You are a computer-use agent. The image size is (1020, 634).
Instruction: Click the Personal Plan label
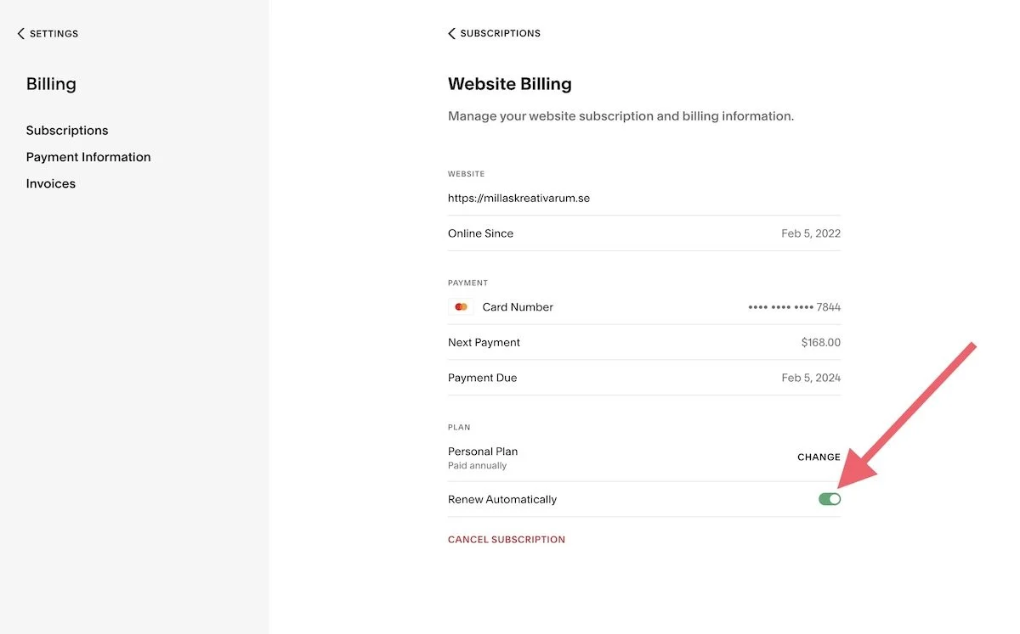[483, 451]
